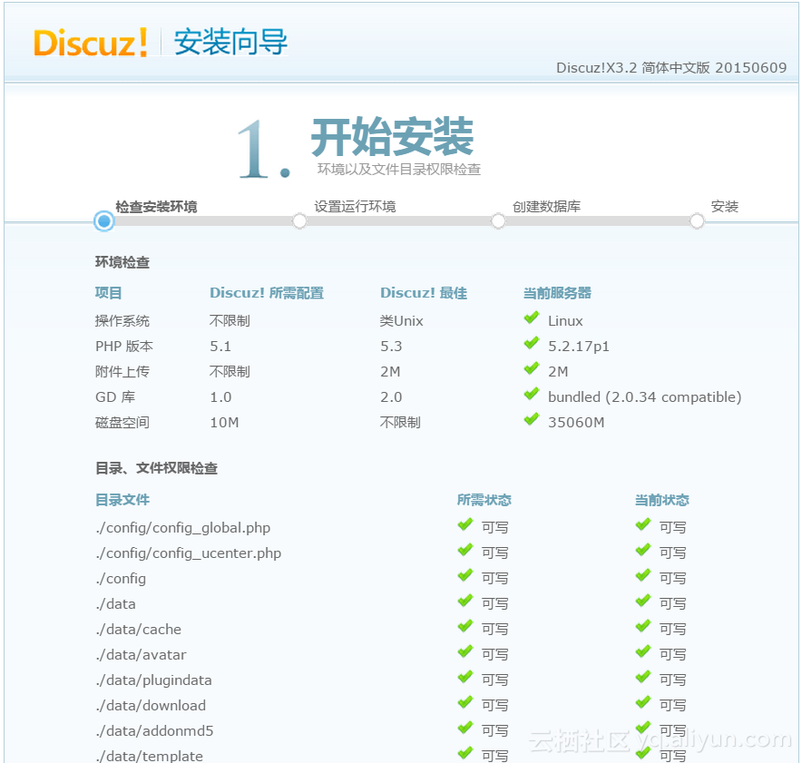
Task: Click the 类Unix optimal value
Action: click(x=402, y=321)
